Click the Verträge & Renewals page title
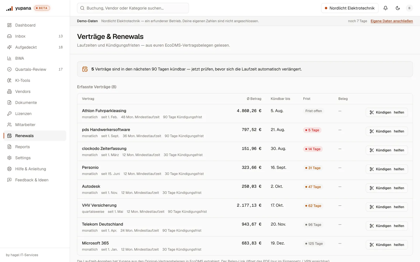This screenshot has height=262, width=420. (110, 36)
